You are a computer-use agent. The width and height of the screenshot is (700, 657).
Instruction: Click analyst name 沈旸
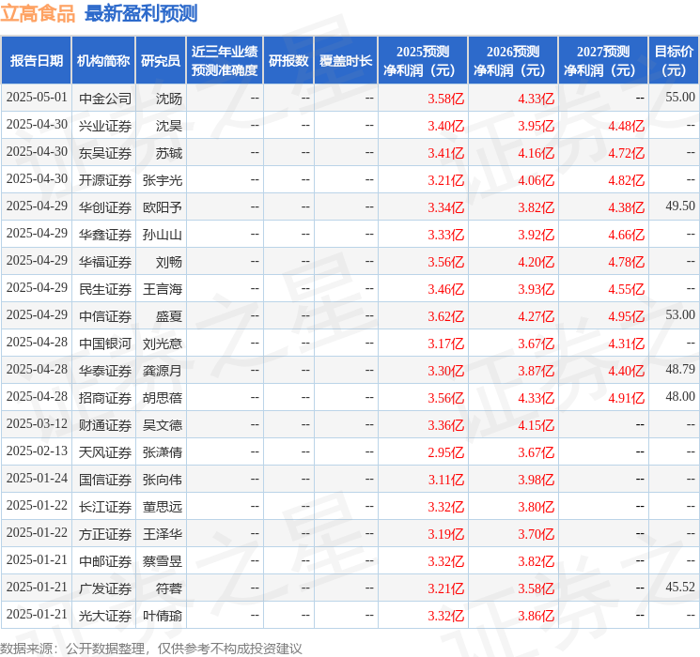point(169,99)
